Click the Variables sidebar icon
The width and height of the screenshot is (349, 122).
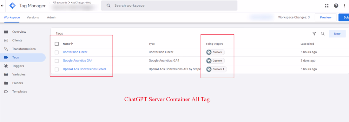pyautogui.click(x=6, y=74)
